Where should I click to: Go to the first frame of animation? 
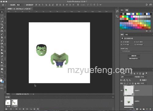16,109
